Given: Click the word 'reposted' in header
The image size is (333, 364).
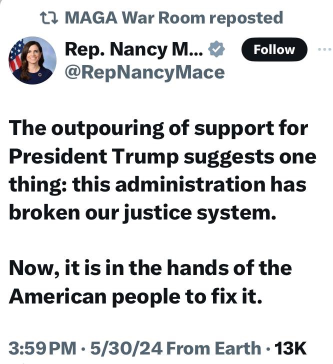Looking at the screenshot, I should click(x=246, y=18).
